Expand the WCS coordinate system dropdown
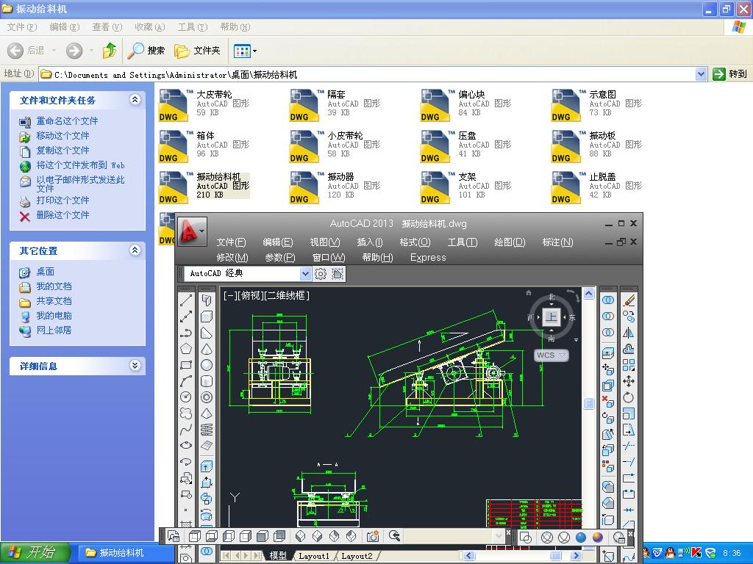The width and height of the screenshot is (753, 564). 563,355
